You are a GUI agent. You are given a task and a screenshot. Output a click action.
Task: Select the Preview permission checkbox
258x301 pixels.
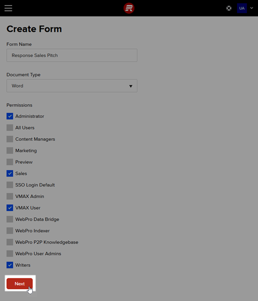10,162
